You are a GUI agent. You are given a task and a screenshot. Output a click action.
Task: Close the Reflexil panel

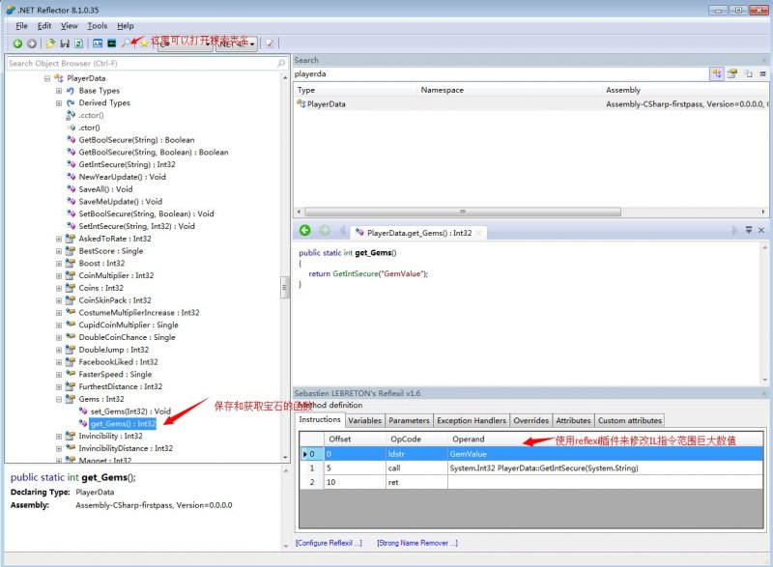[764, 393]
